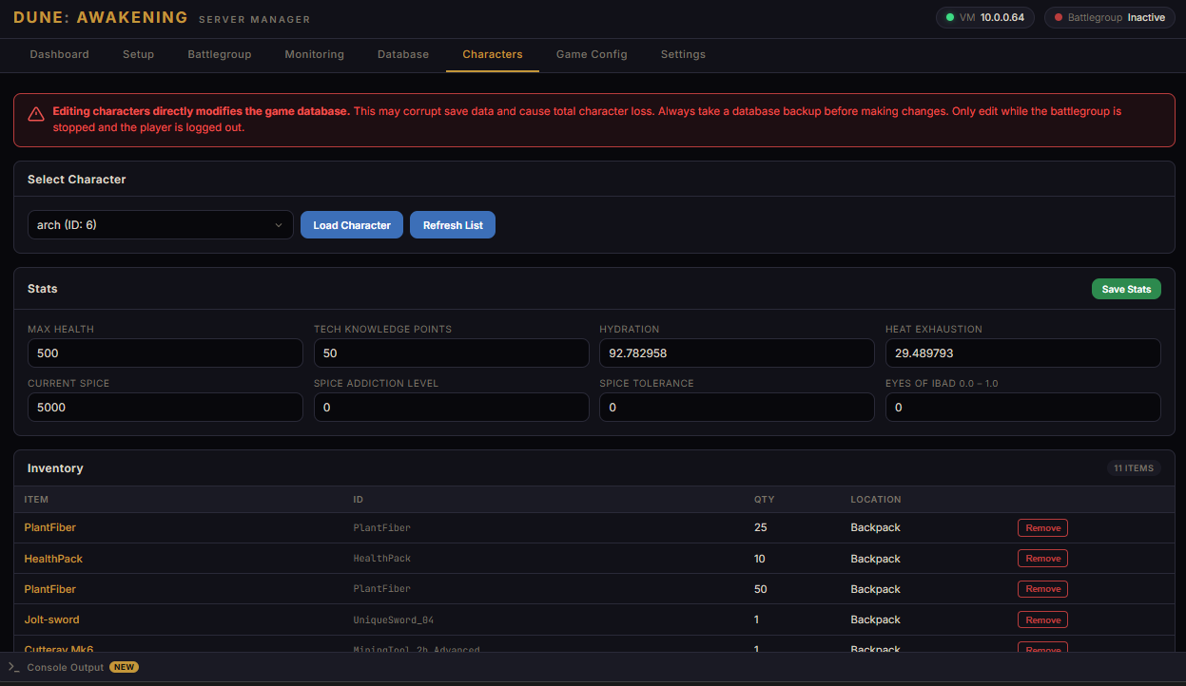The image size is (1186, 686).
Task: Click the Refresh List button
Action: tap(453, 225)
